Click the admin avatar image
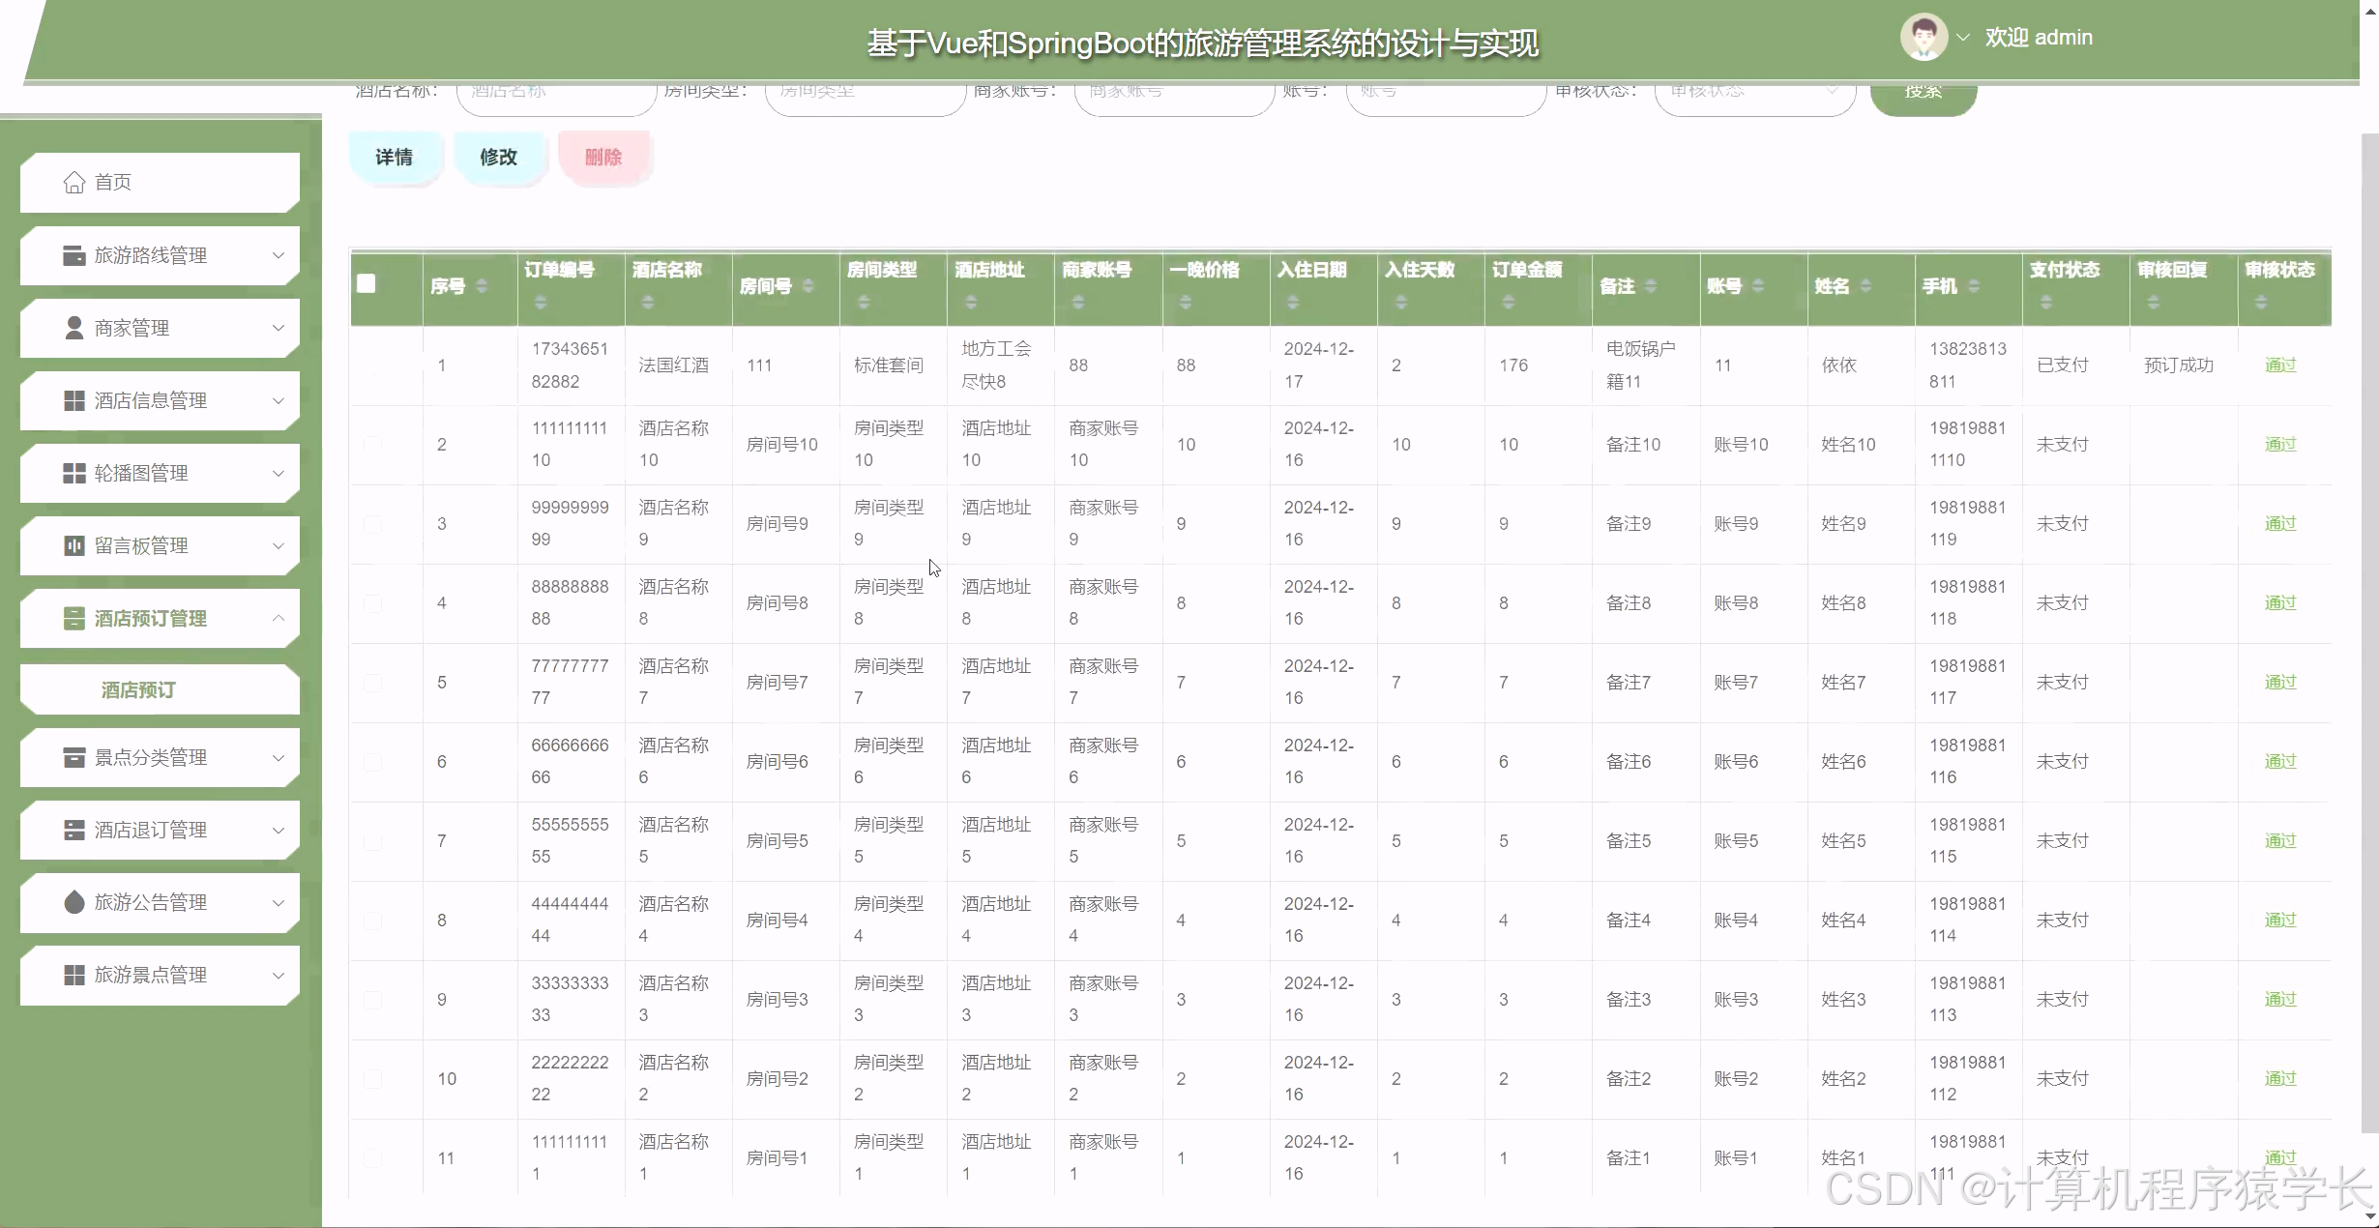Screen dimensions: 2379x1228 point(1924,37)
